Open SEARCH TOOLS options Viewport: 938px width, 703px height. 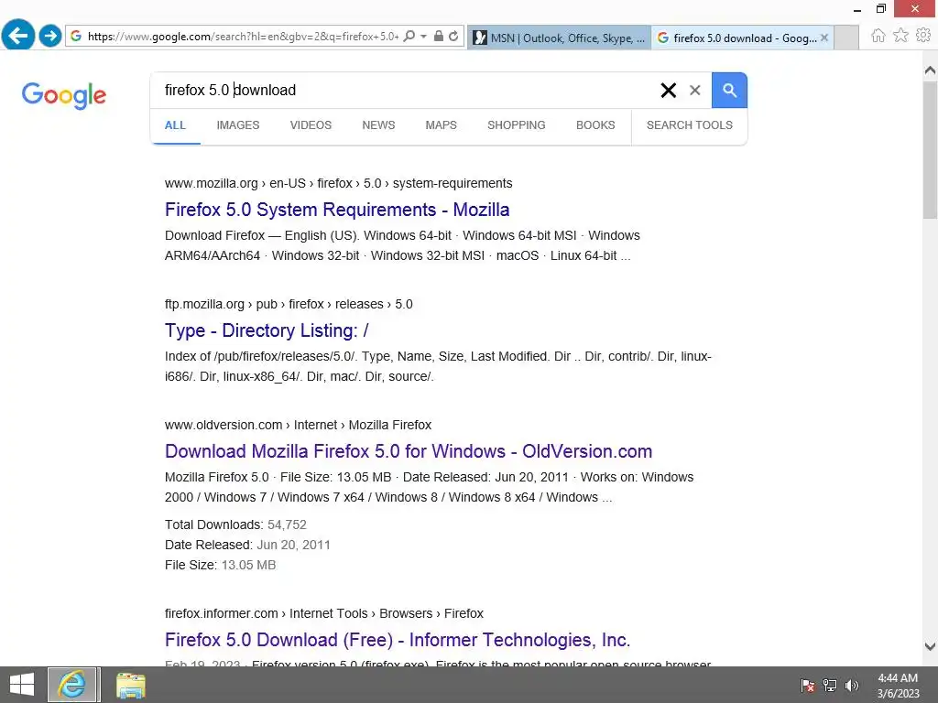689,124
